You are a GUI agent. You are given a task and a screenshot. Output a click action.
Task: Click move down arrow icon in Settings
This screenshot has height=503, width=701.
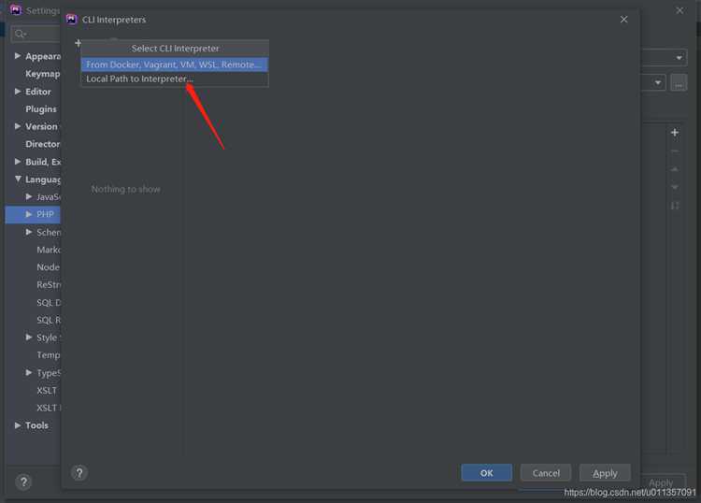coord(675,187)
